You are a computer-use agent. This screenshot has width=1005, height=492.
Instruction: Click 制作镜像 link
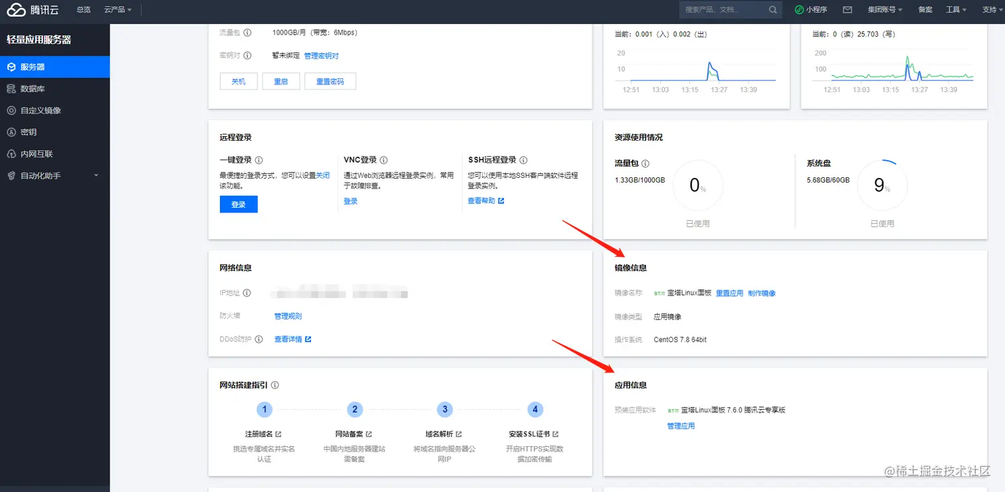click(x=762, y=293)
